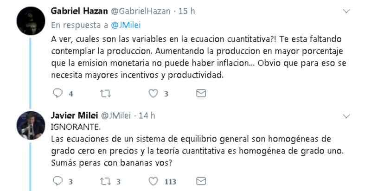371x191 pixels.
Task: Click the Gabriel Hazan display name
Action: pos(79,10)
